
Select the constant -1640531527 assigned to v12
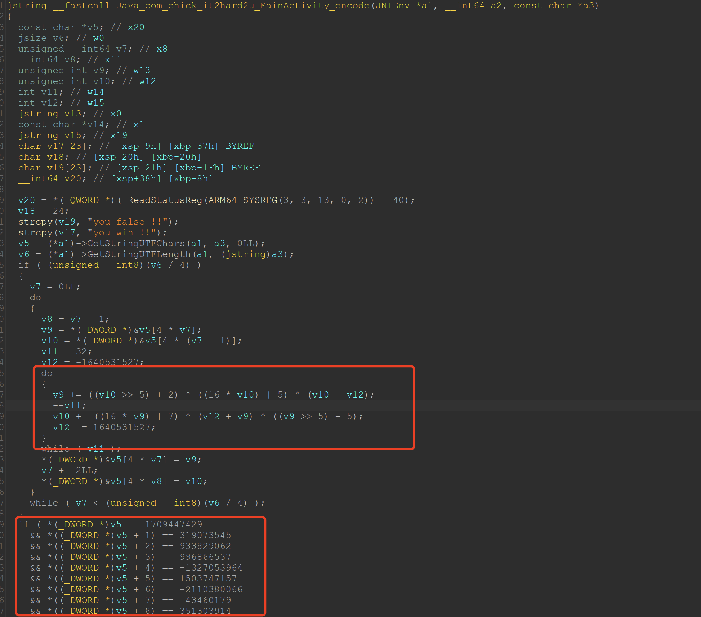coord(110,362)
